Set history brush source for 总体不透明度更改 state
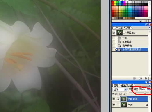The height and width of the screenshot is (112, 152). click(114, 50)
